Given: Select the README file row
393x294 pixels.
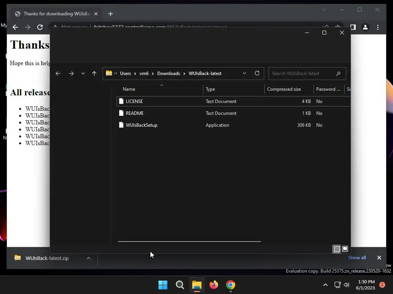Looking at the screenshot, I should [234, 113].
